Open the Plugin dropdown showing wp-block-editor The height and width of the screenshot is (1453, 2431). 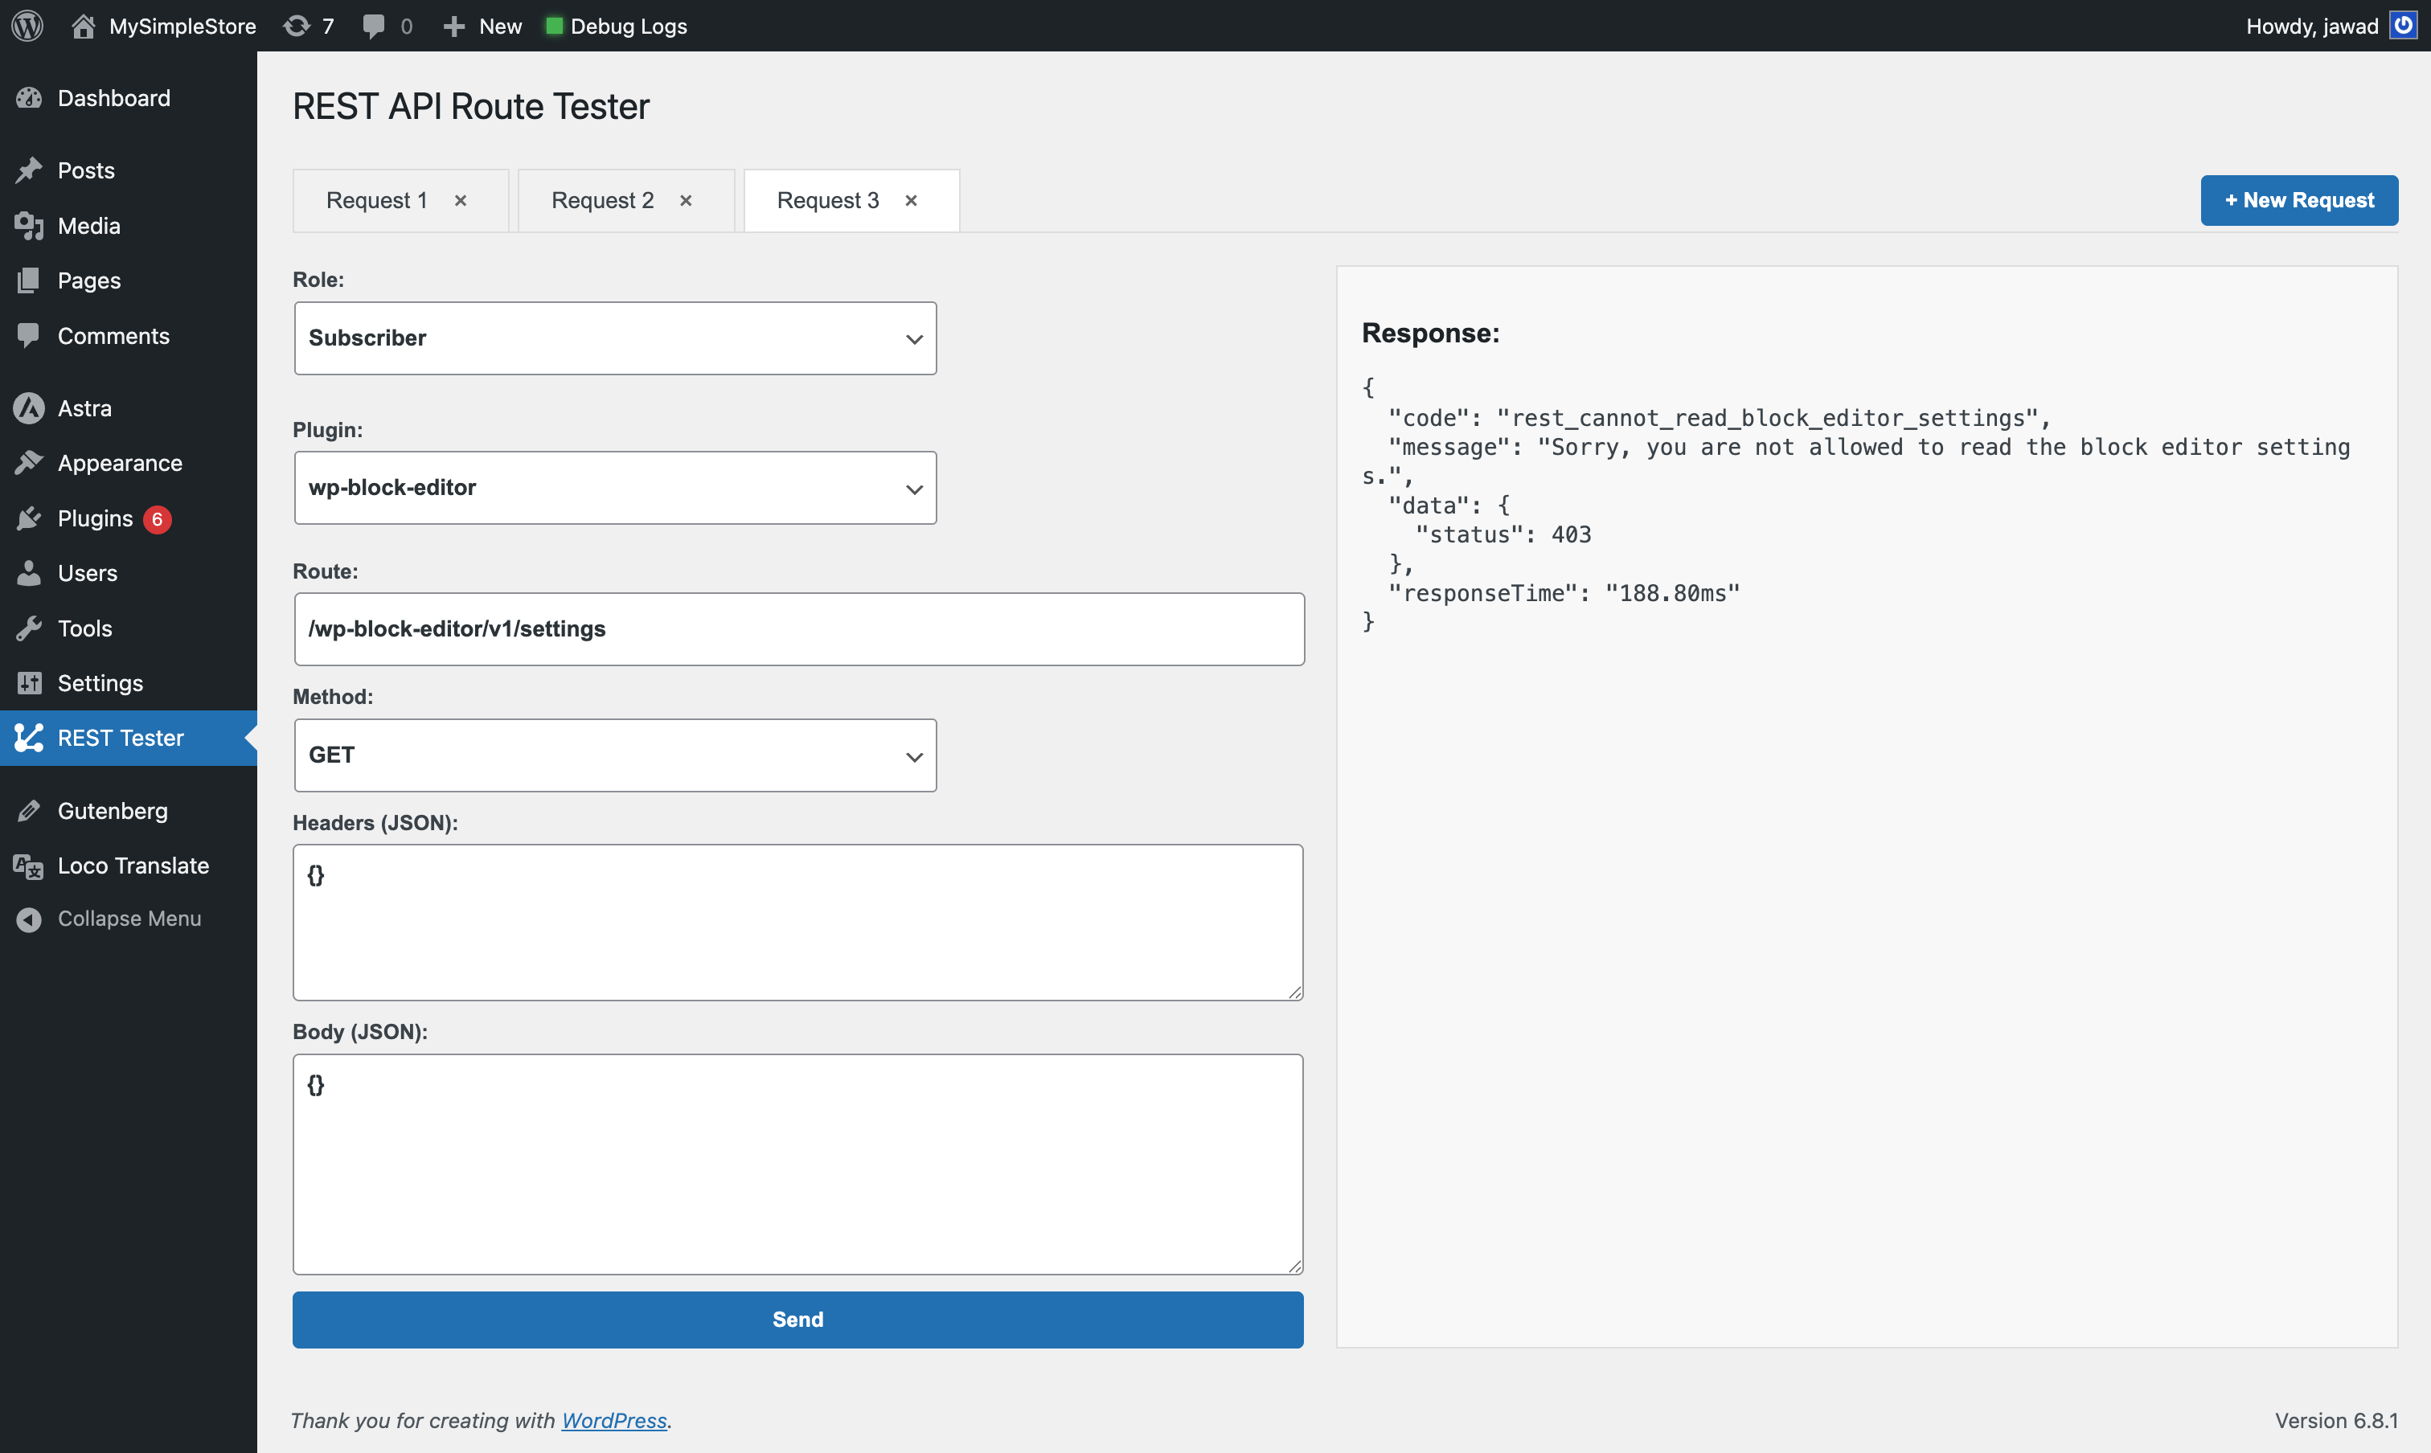coord(615,488)
